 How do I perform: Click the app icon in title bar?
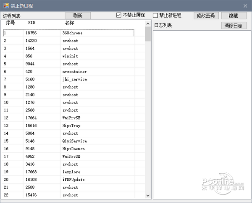pos(6,5)
